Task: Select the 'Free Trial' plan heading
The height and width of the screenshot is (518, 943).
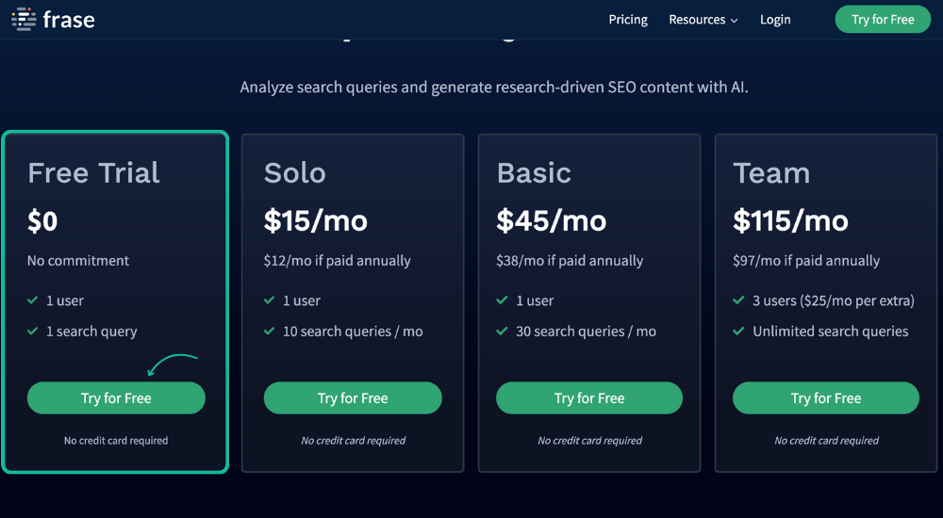Action: (x=93, y=173)
